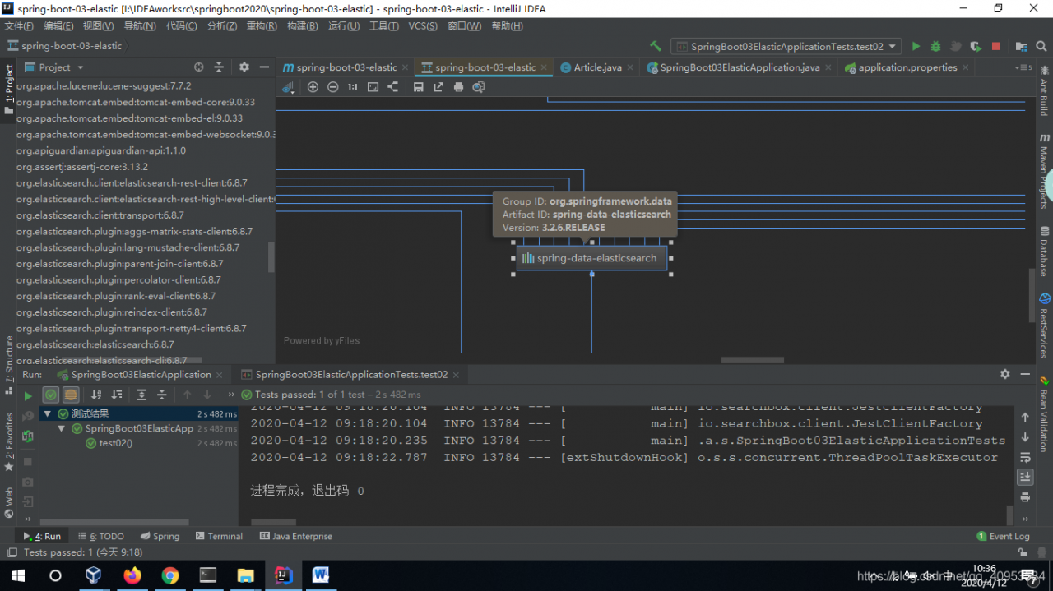This screenshot has height=591, width=1053.
Task: Collapse the 测试结果 root node
Action: tap(48, 414)
